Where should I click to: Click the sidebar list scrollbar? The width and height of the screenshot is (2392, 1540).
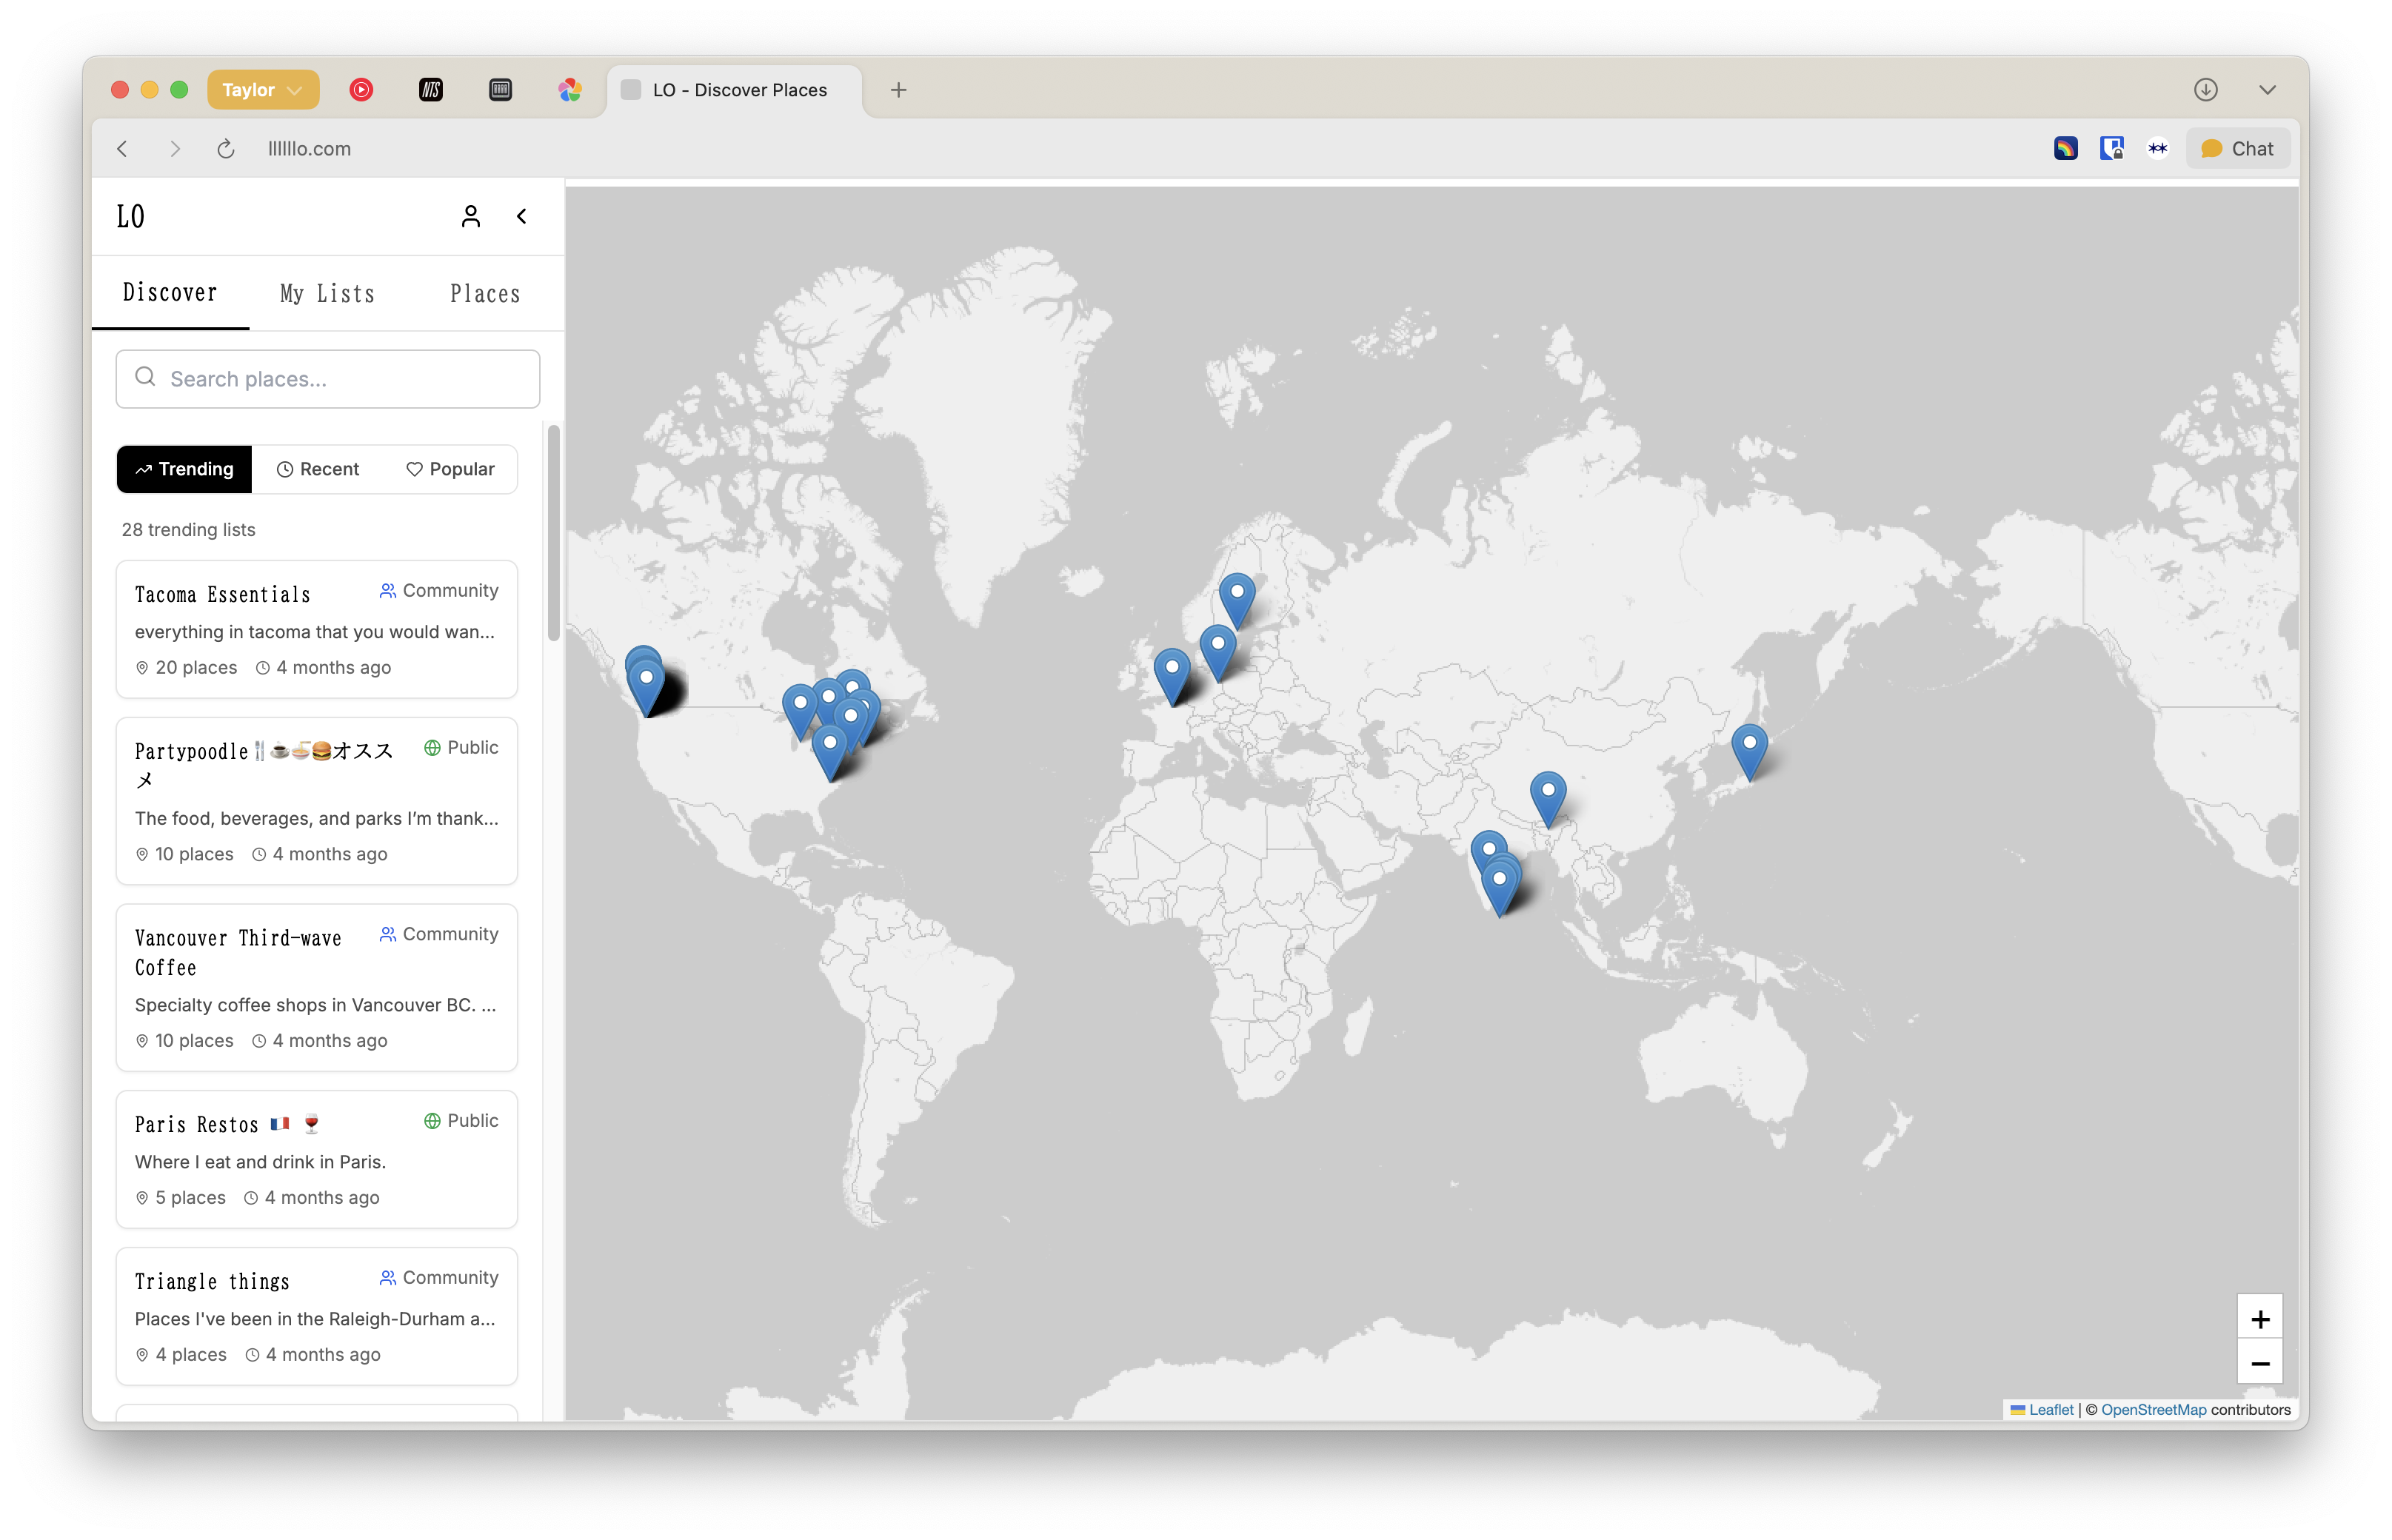tap(553, 532)
